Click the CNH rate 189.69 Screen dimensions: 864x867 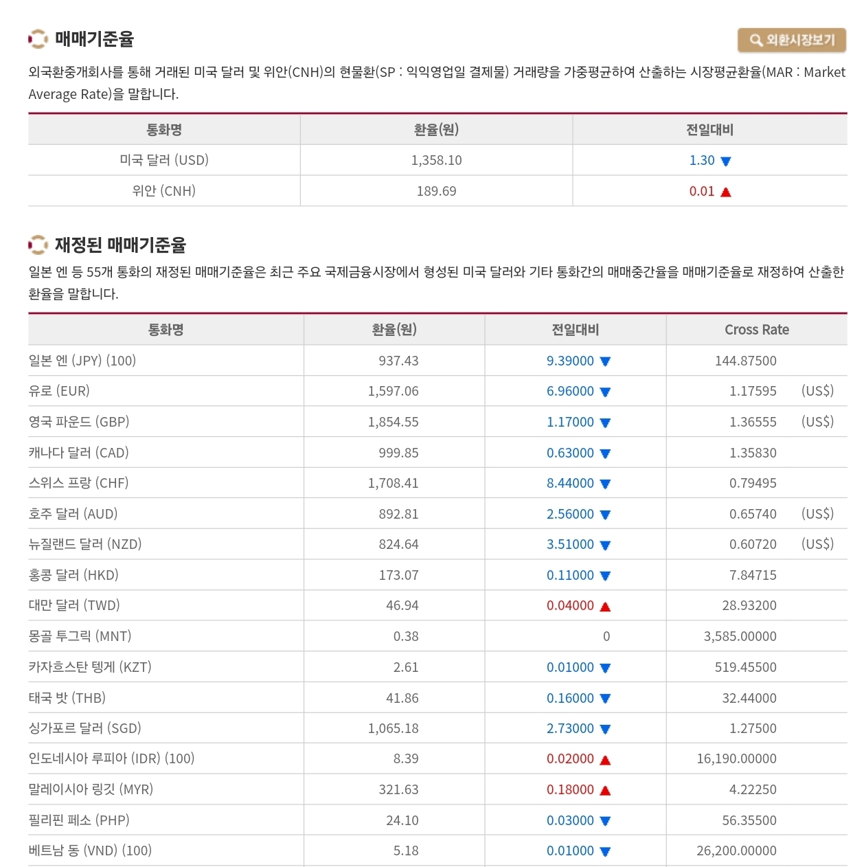tap(436, 191)
